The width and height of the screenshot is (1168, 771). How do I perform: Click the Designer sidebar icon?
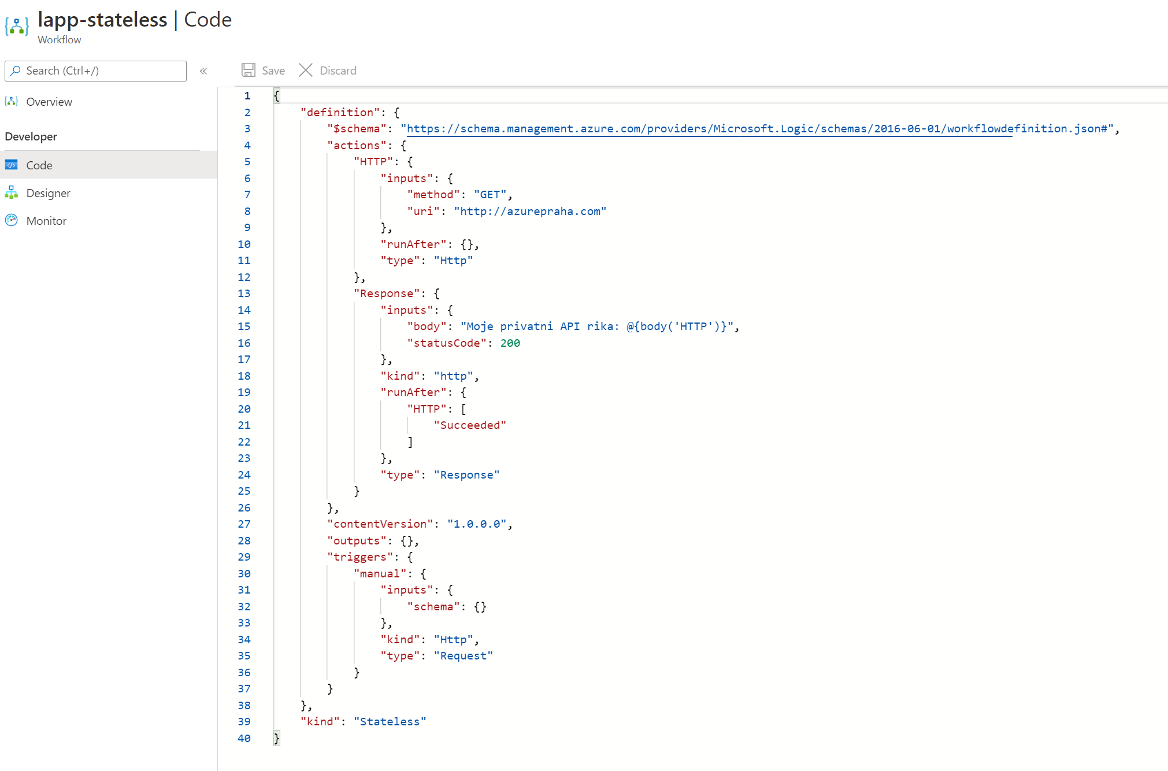12,193
